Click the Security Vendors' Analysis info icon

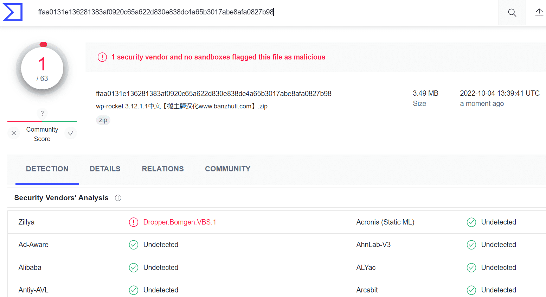(118, 198)
